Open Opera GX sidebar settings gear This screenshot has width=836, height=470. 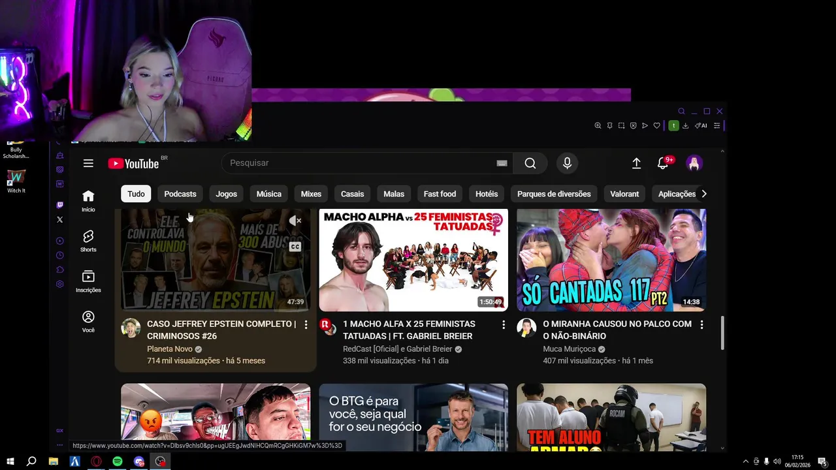(x=59, y=284)
